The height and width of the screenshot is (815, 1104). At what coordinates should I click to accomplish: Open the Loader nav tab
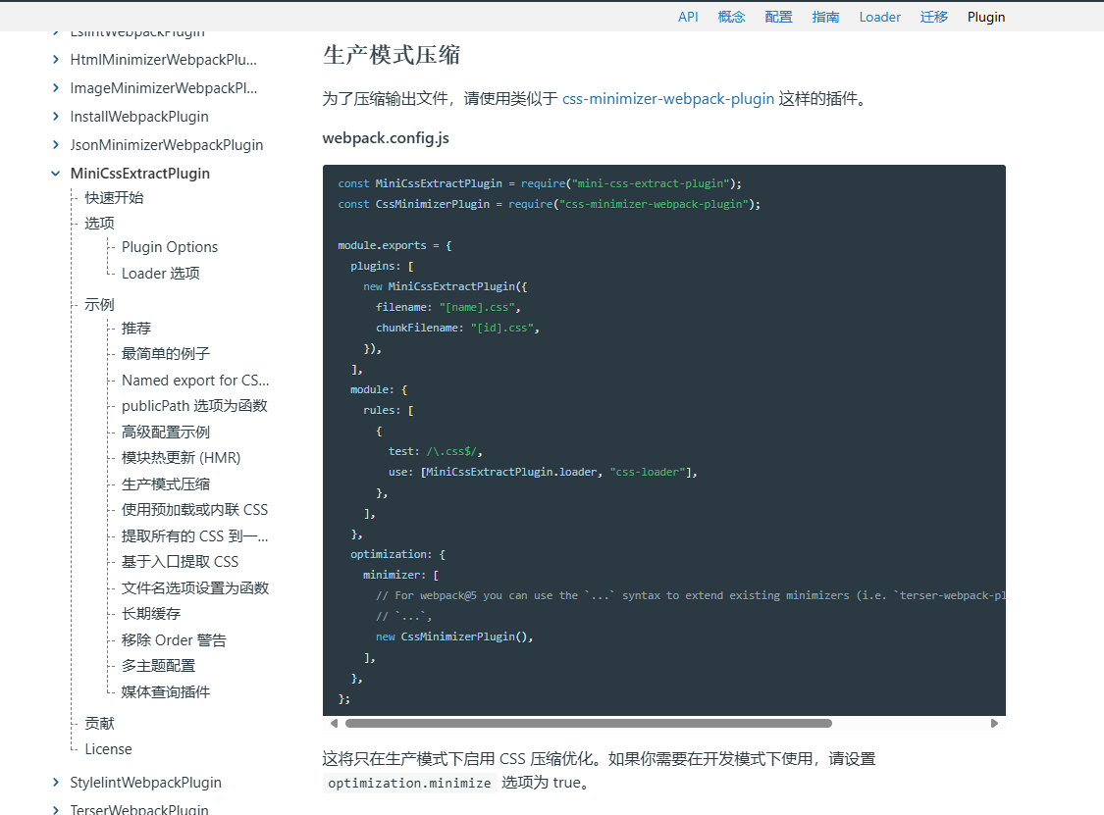pyautogui.click(x=879, y=17)
